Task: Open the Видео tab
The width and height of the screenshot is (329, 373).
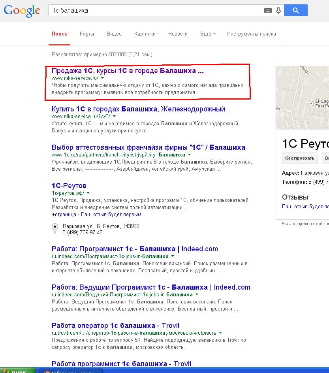Action: coord(114,34)
